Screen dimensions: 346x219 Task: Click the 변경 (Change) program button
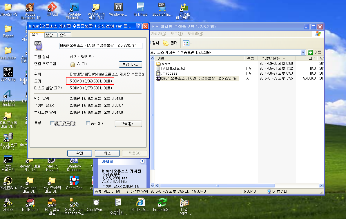[x=131, y=64]
